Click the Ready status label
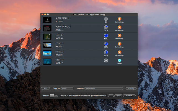The image size is (178, 111). pyautogui.click(x=120, y=64)
